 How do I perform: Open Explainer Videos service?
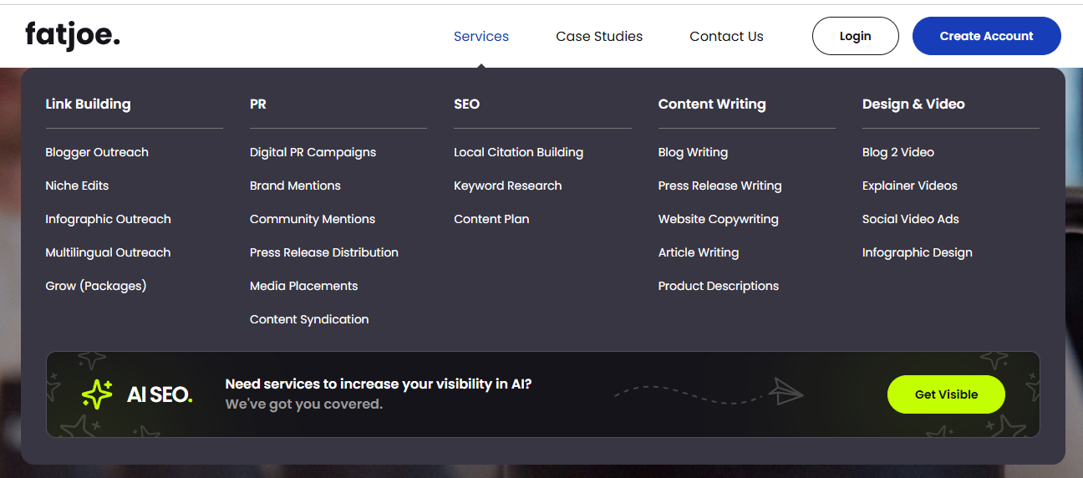(x=909, y=186)
